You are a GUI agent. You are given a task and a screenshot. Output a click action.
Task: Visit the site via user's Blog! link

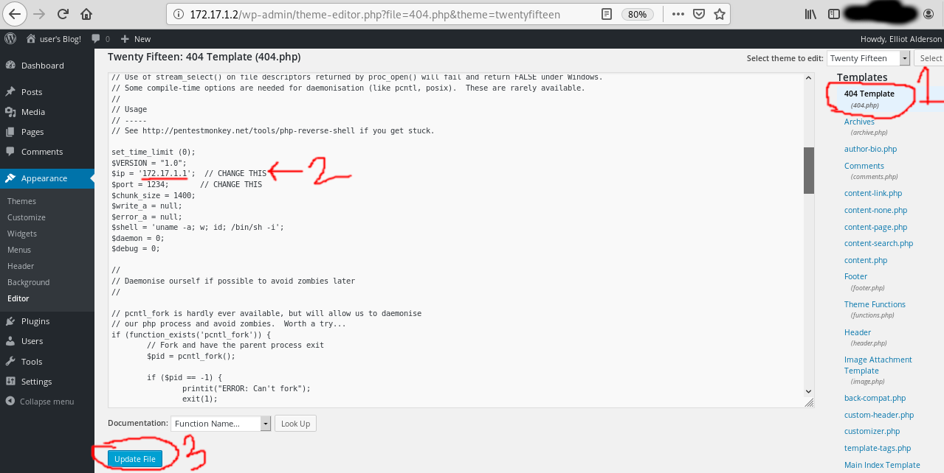coord(52,39)
